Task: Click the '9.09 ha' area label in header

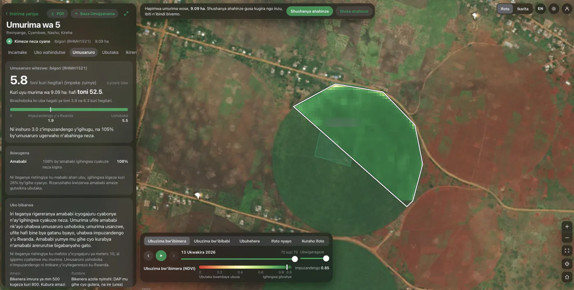Action: tap(102, 41)
